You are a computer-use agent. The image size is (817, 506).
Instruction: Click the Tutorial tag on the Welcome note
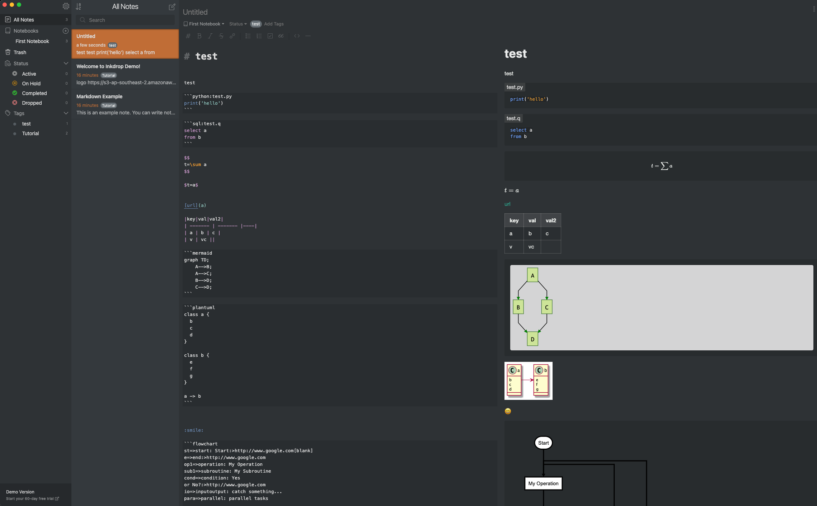pos(108,75)
